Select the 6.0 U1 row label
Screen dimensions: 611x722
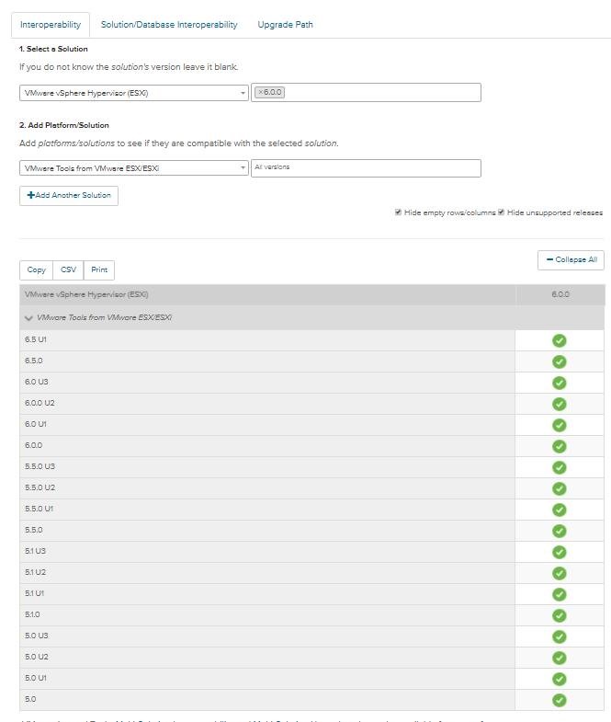pyautogui.click(x=36, y=424)
